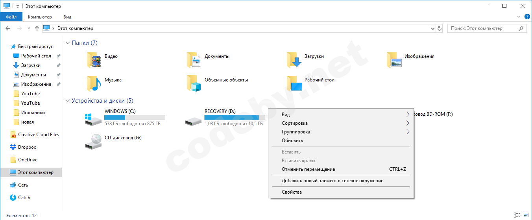The image size is (532, 220).
Task: Click the Быстрый доступ star icon
Action: point(13,46)
